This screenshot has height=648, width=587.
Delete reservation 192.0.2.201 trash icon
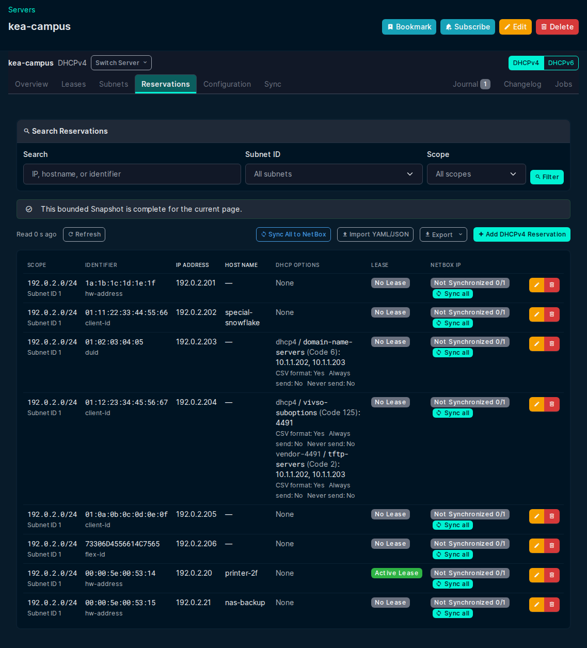[x=552, y=285]
